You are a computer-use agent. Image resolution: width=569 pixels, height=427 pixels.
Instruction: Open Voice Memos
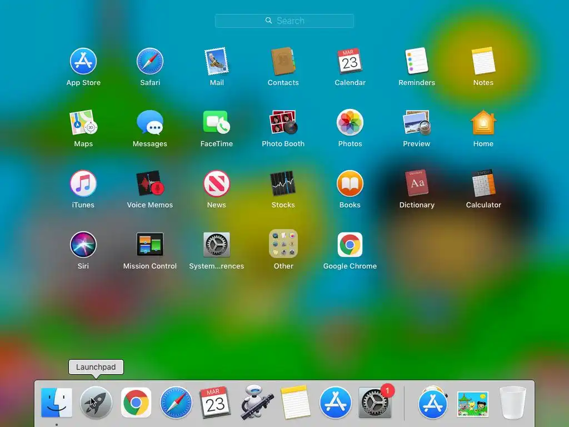[150, 183]
